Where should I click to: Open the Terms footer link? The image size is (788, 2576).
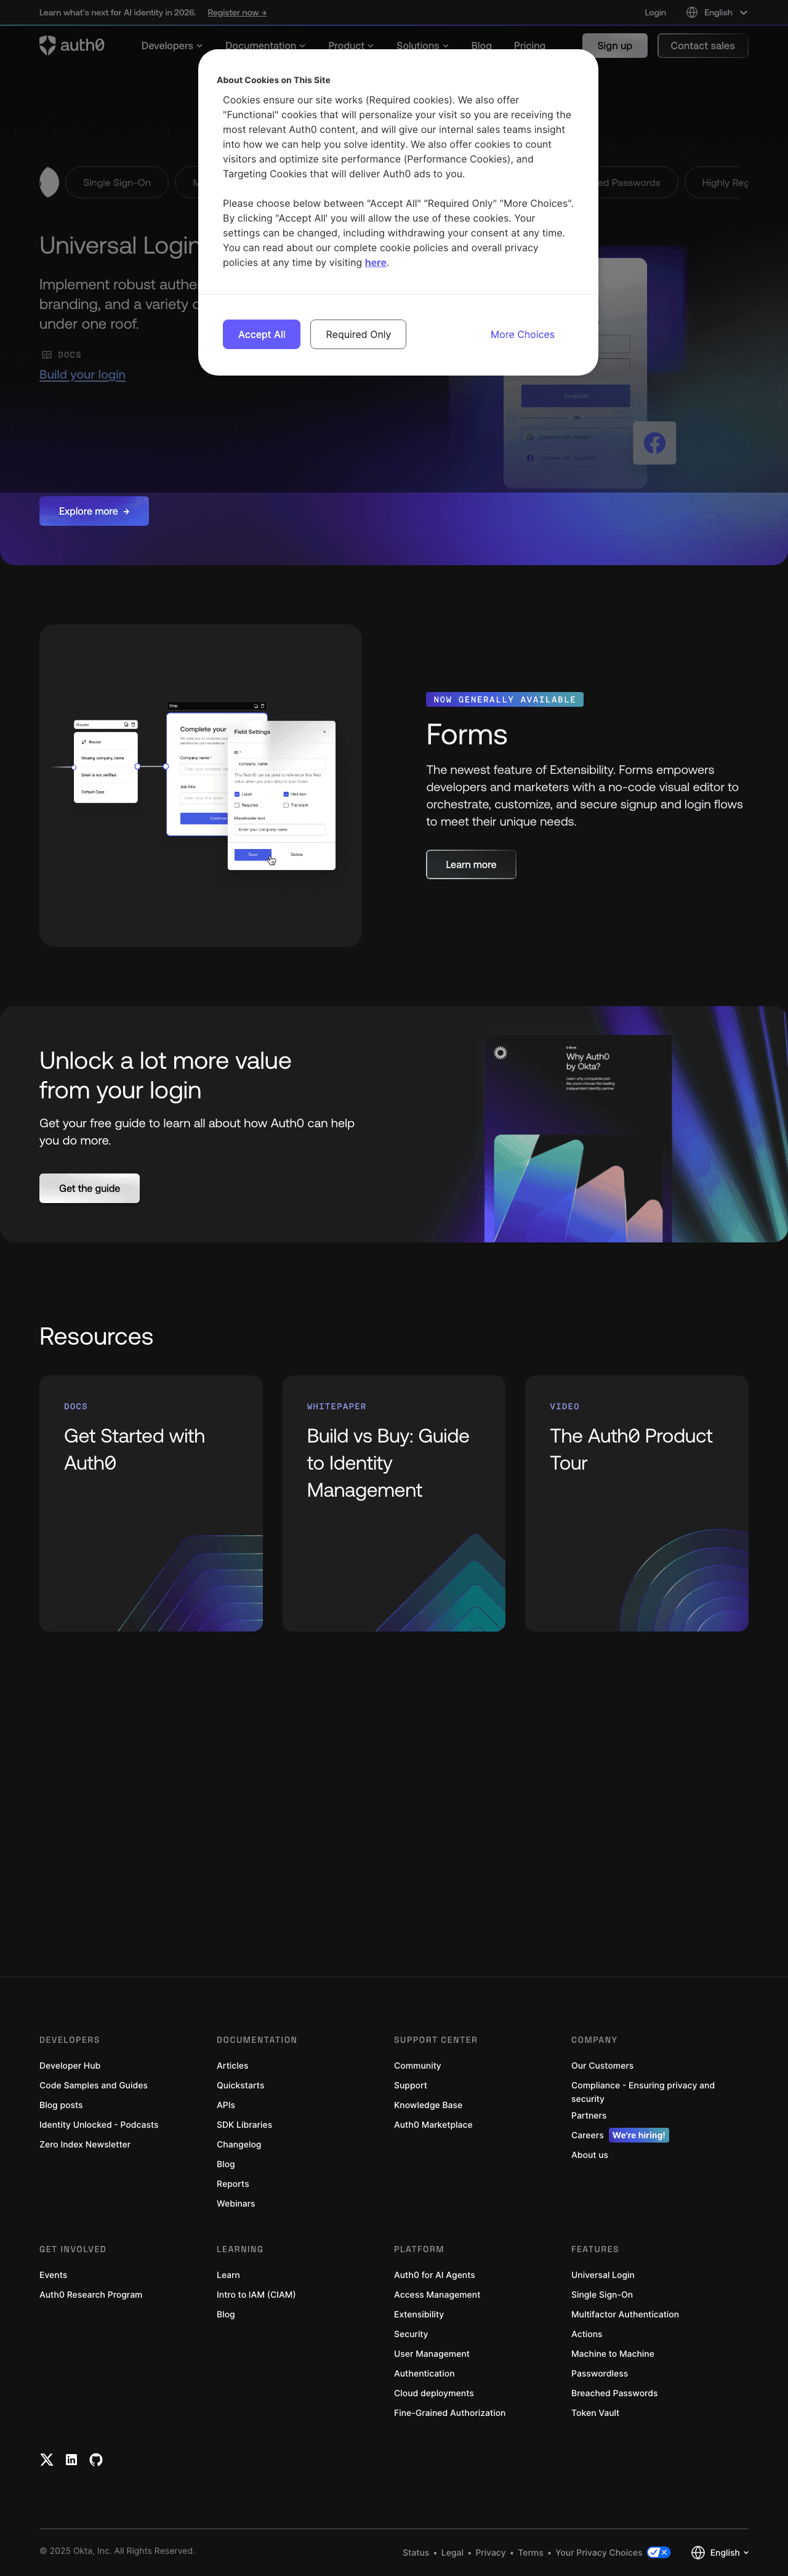click(531, 2553)
